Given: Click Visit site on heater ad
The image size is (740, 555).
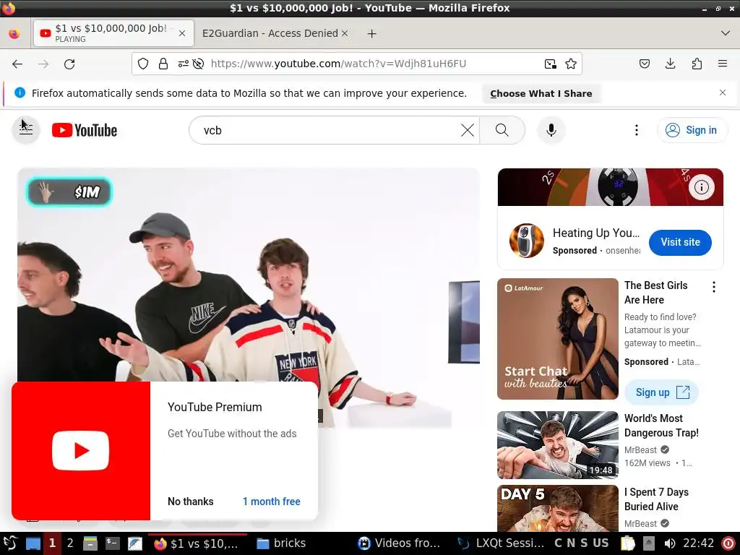Looking at the screenshot, I should tap(680, 243).
